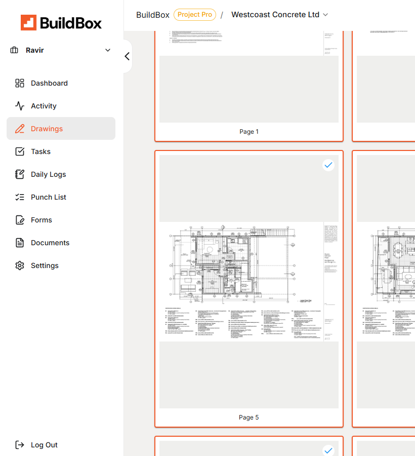Click the Page 5 label

(249, 417)
